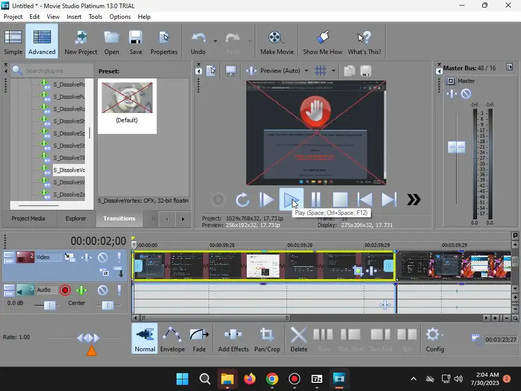The width and height of the screenshot is (521, 391).
Task: Open 7-Zip from the taskbar
Action: pyautogui.click(x=316, y=379)
